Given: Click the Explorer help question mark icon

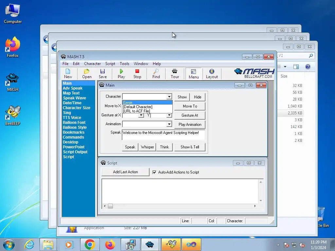Looking at the screenshot, I should coord(308,67).
